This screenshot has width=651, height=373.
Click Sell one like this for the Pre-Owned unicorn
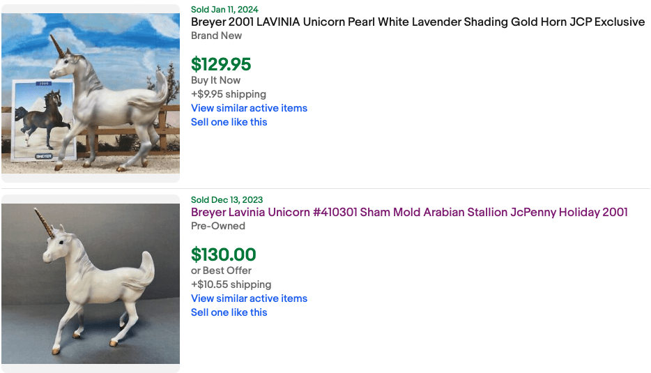click(229, 312)
